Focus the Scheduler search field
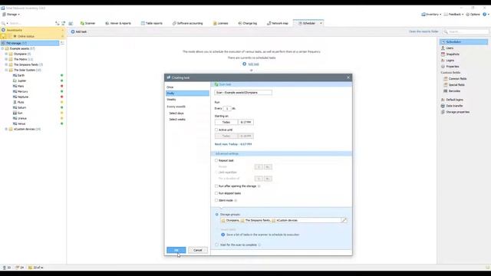491x276 pixels. pyautogui.click(x=466, y=31)
